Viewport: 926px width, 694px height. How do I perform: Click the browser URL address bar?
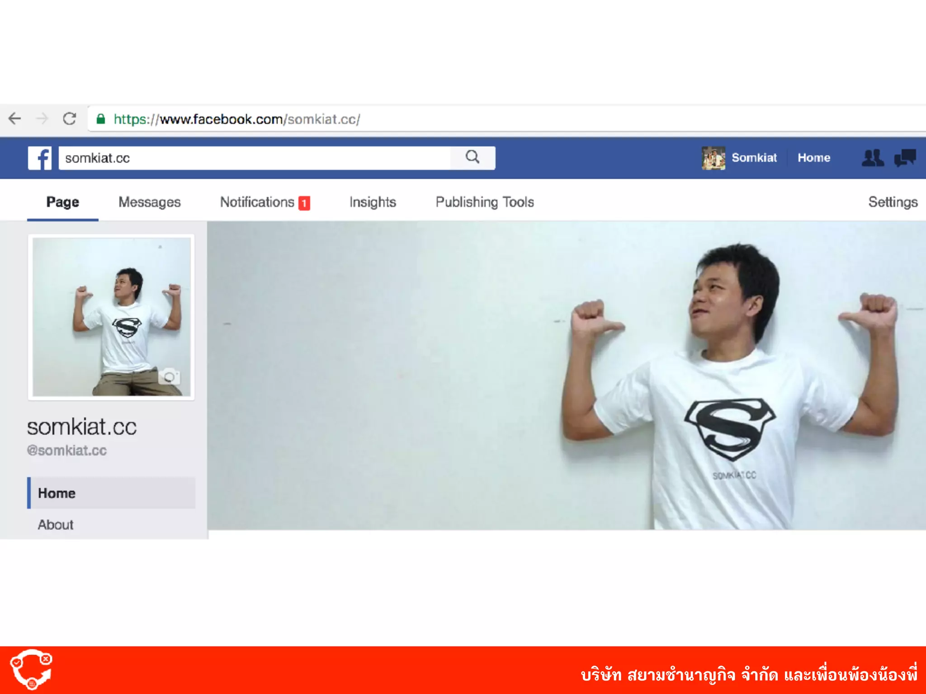click(497, 119)
